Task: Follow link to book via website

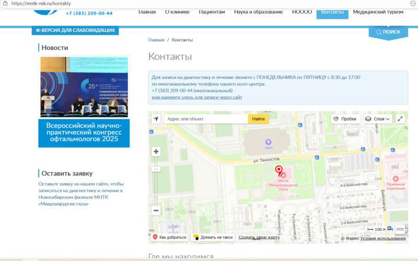Action: click(x=197, y=97)
